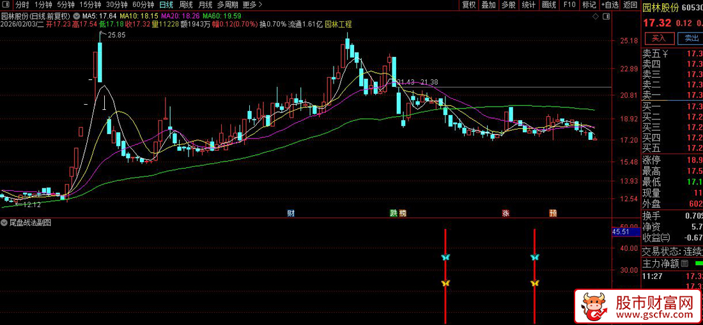Image resolution: width=703 pixels, height=325 pixels.
Task: Click the cyan butterfly marker on second red line
Action: pyautogui.click(x=534, y=257)
